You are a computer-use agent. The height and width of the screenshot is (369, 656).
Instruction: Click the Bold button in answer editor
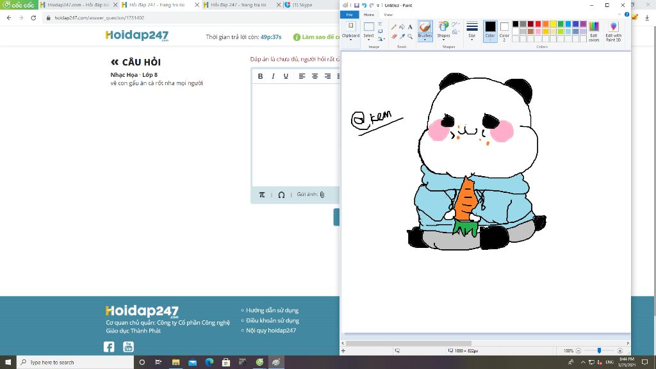[260, 76]
